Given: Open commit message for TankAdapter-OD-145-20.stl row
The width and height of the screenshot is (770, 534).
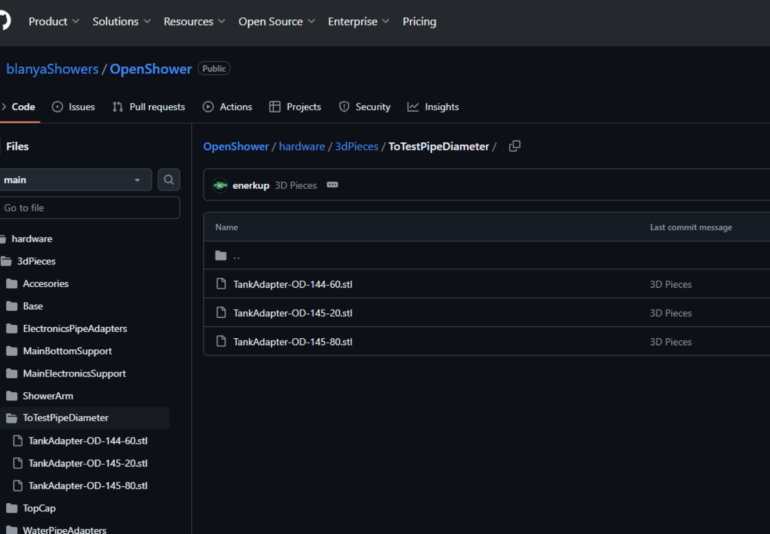Looking at the screenshot, I should click(x=671, y=313).
